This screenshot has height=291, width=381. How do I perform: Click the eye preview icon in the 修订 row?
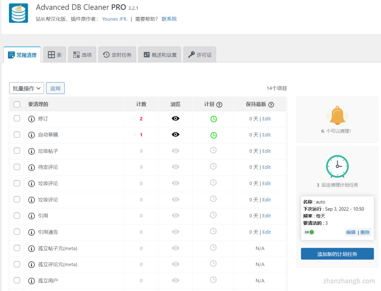(x=175, y=118)
